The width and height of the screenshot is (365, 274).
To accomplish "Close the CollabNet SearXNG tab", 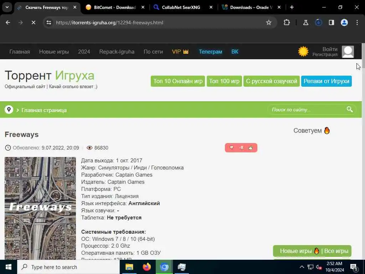I will coord(211,7).
